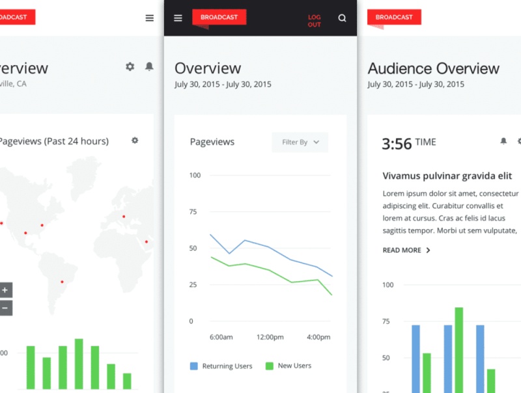Image resolution: width=521 pixels, height=393 pixels.
Task: Open the hamburger menu in dark header
Action: click(x=178, y=18)
